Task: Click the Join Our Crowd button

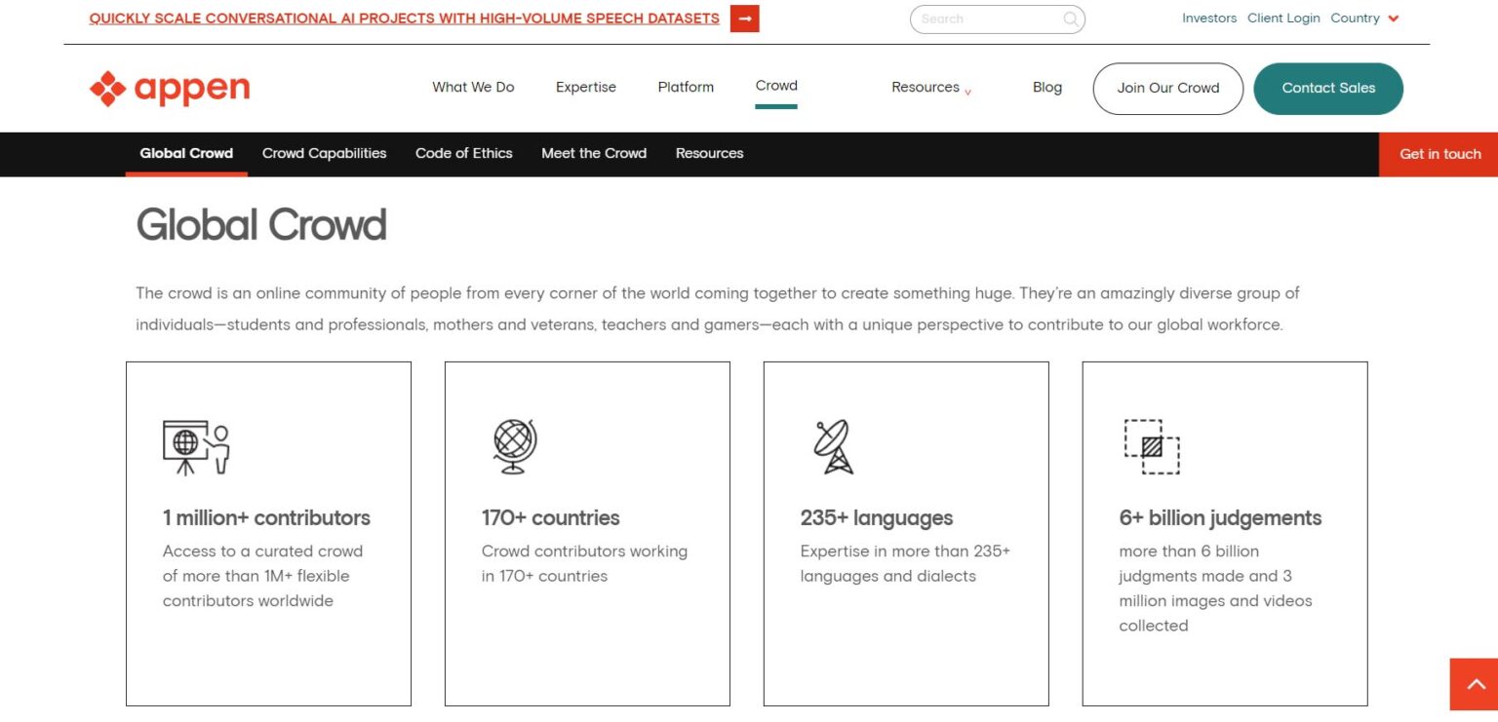Action: click(1167, 88)
